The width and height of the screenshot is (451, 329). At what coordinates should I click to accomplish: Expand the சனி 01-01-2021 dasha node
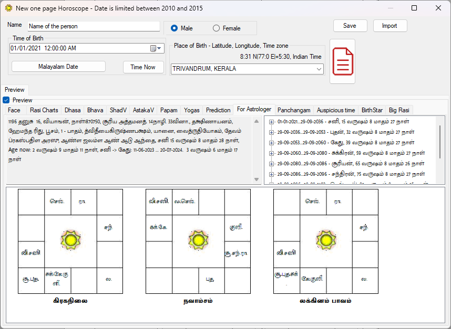(x=272, y=121)
